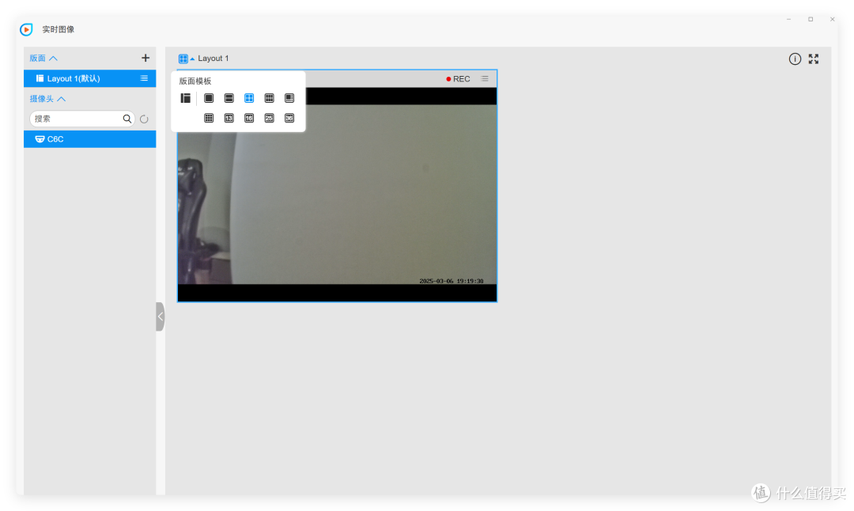Click the live camera video feed

[337, 195]
